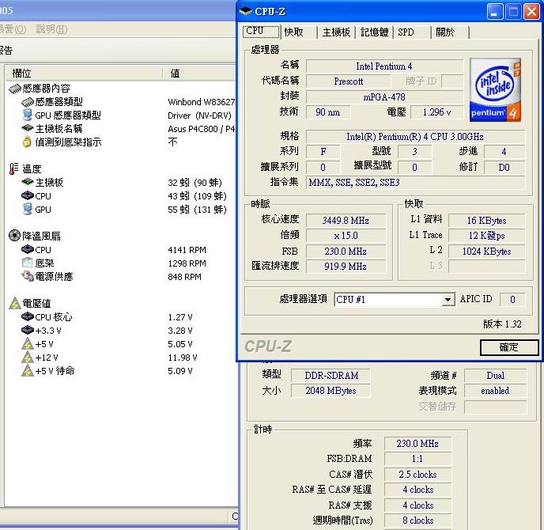The height and width of the screenshot is (530, 544).
Task: Click the CPU chip icon in fan section
Action: click(28, 249)
